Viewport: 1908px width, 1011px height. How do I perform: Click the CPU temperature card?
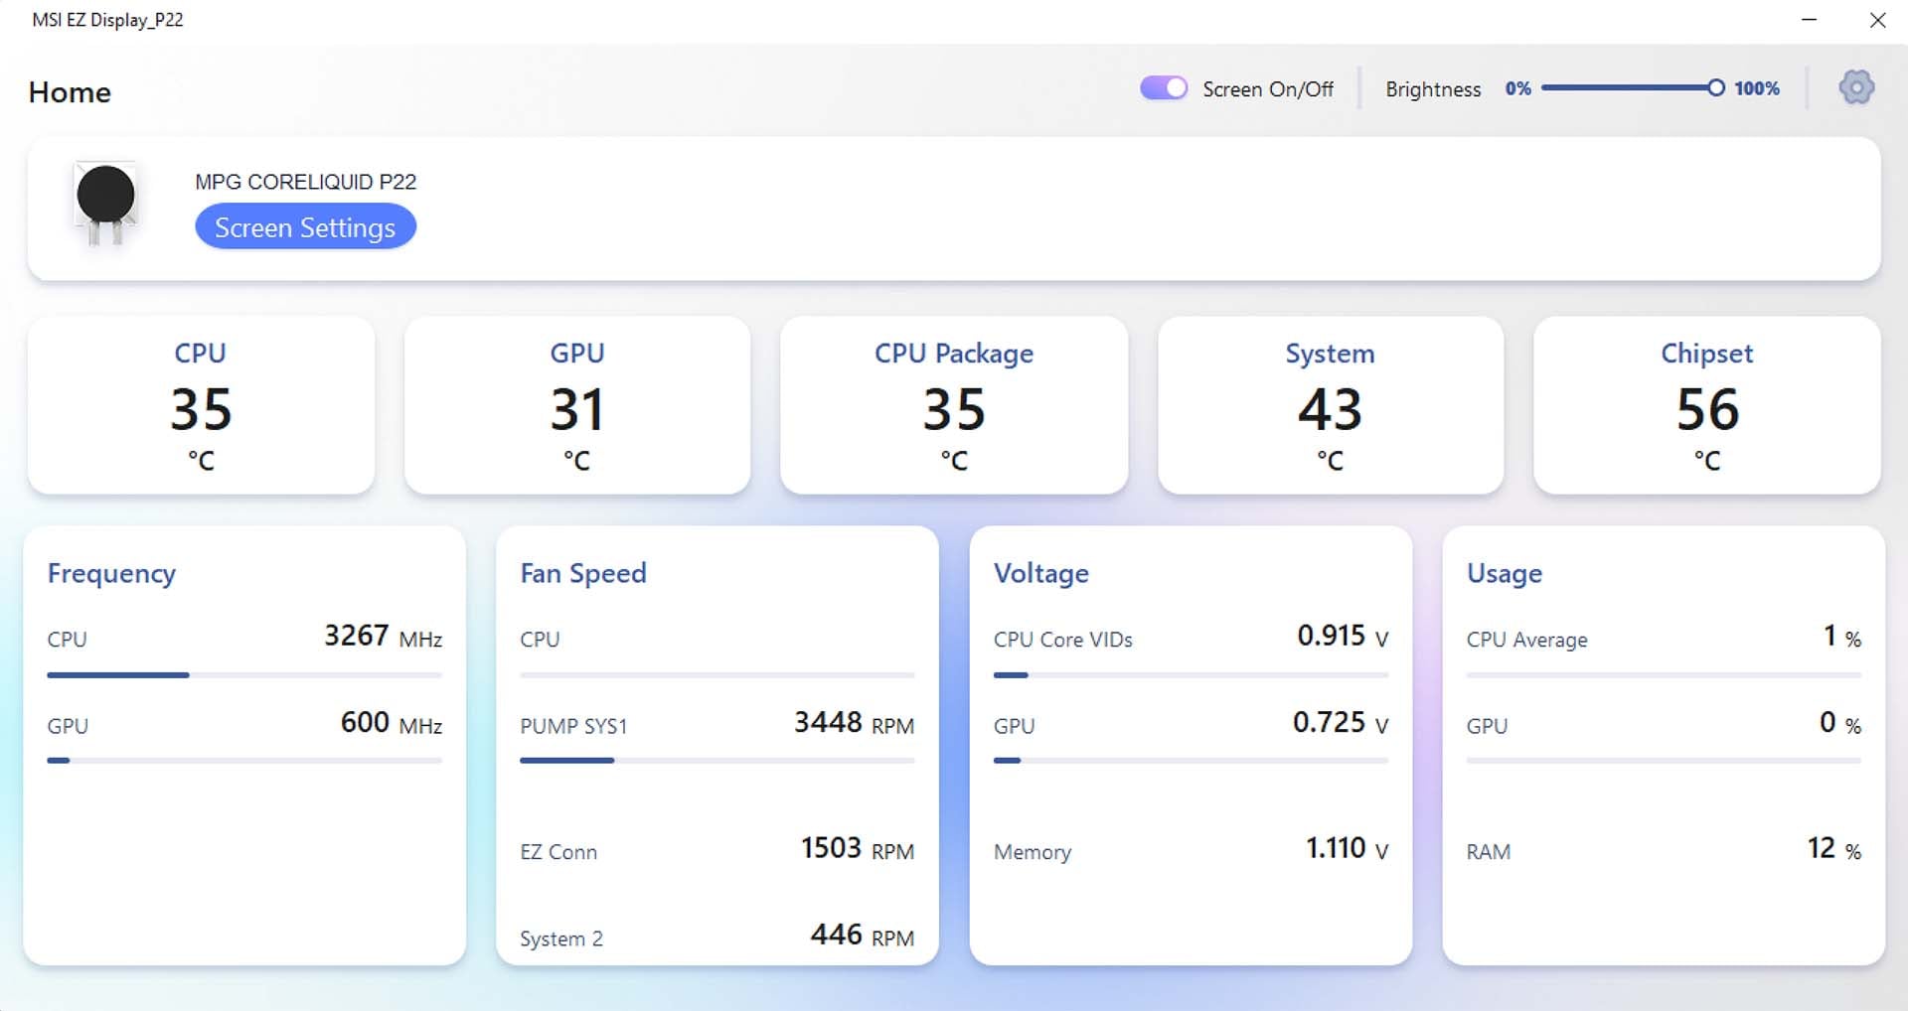pyautogui.click(x=201, y=405)
